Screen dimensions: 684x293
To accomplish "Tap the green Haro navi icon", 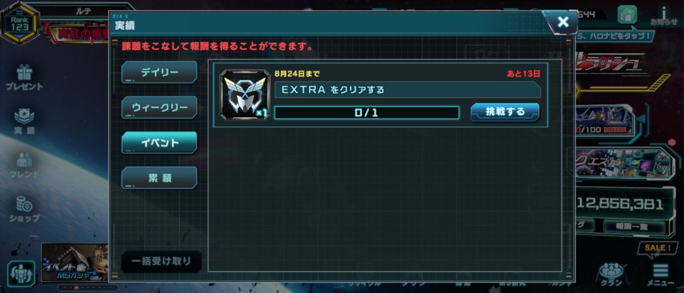I will (626, 15).
